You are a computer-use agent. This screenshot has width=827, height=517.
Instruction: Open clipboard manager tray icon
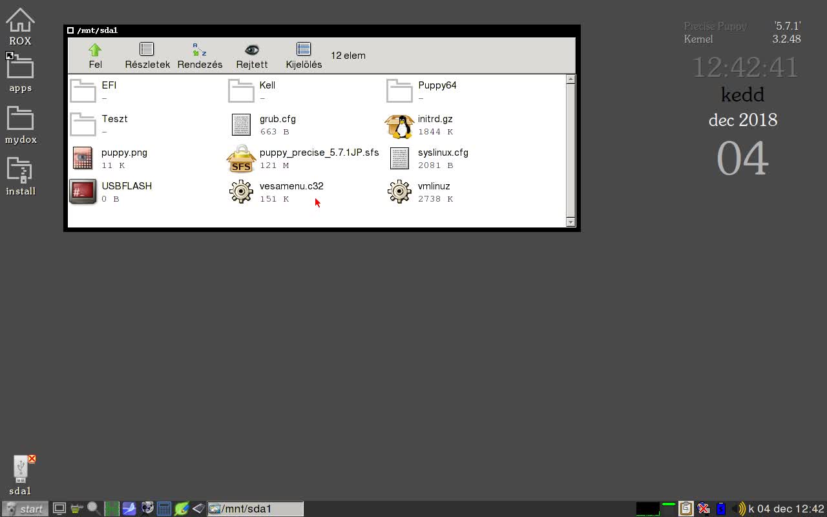coord(686,509)
